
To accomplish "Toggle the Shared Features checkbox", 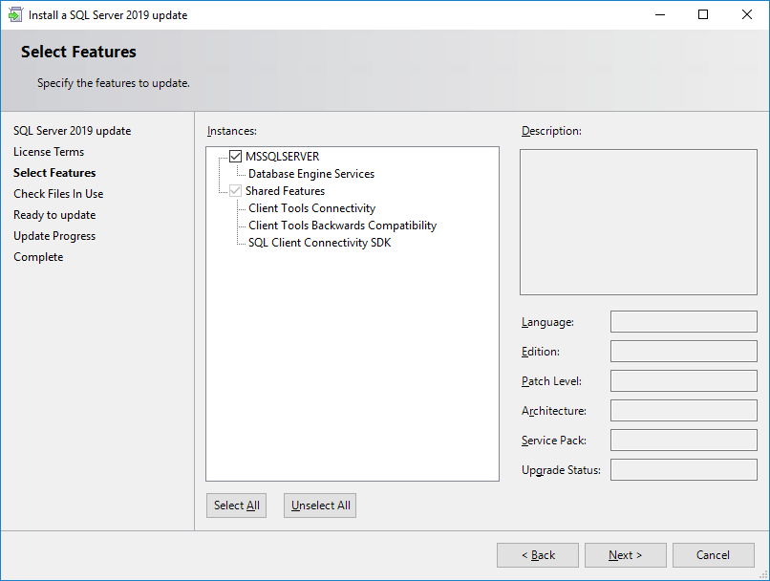I will point(235,190).
